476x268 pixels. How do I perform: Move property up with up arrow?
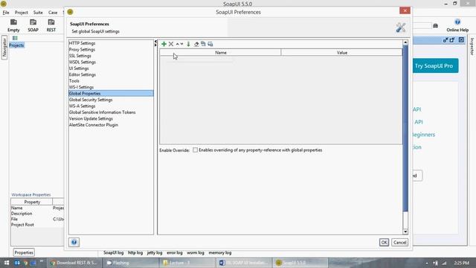[x=178, y=44]
